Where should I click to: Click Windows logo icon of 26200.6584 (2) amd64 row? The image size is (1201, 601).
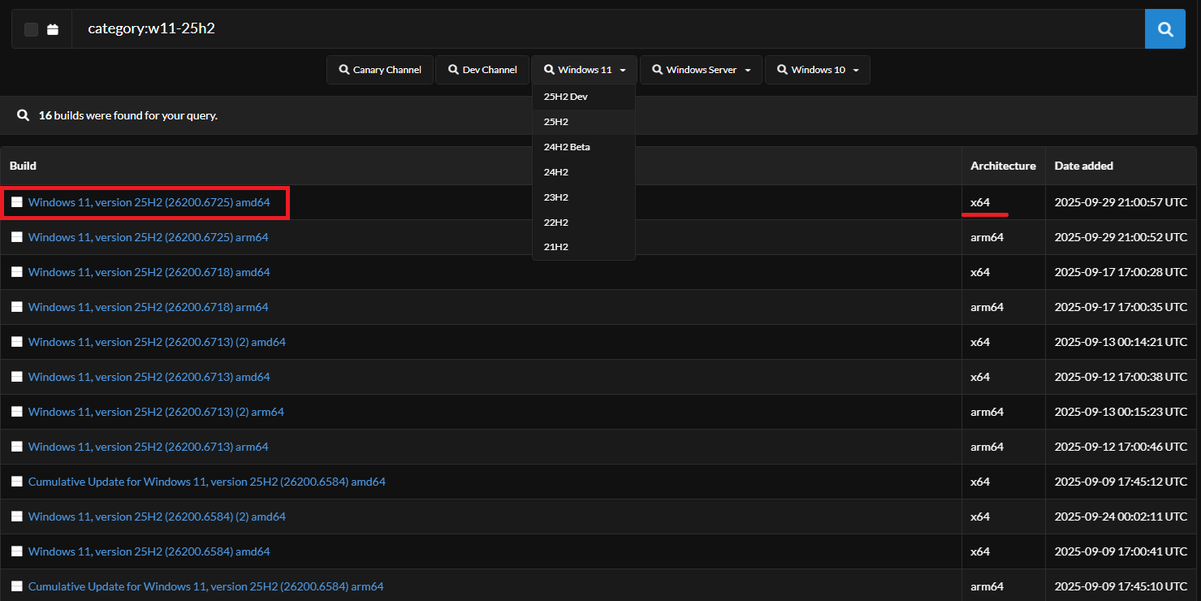(x=17, y=517)
